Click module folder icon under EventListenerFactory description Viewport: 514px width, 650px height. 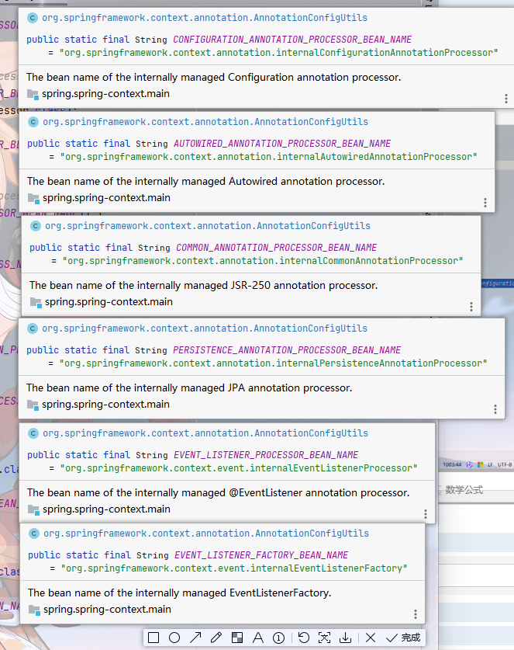pyautogui.click(x=34, y=610)
